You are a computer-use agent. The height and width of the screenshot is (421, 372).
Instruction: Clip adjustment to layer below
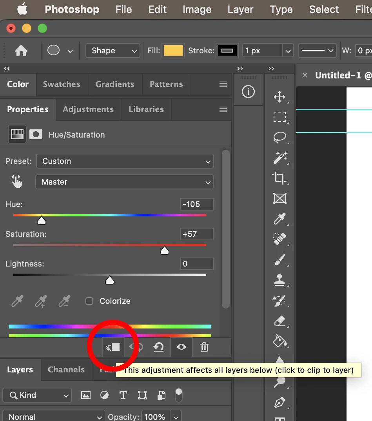tap(113, 347)
